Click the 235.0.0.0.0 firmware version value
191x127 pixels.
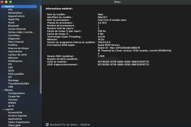click(x=104, y=42)
